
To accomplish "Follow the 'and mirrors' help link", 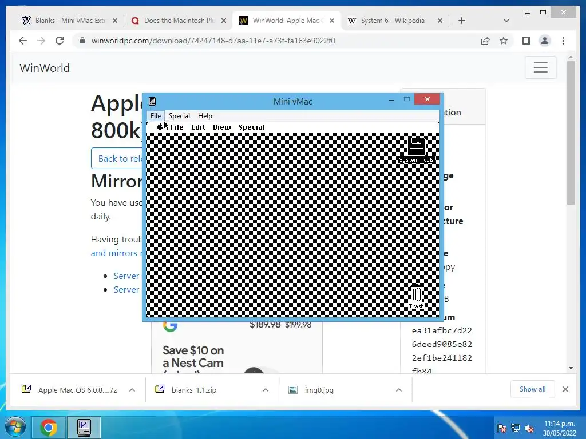I will (116, 253).
